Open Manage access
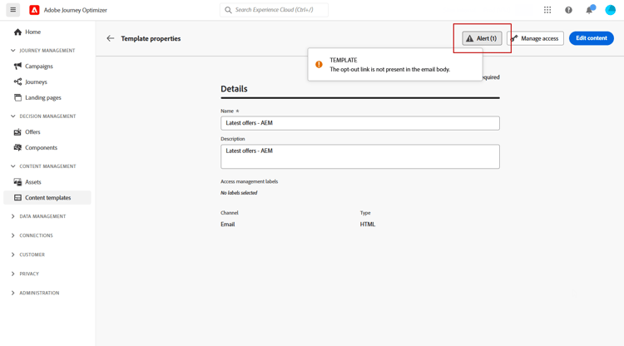Image resolution: width=624 pixels, height=346 pixels. pyautogui.click(x=536, y=38)
